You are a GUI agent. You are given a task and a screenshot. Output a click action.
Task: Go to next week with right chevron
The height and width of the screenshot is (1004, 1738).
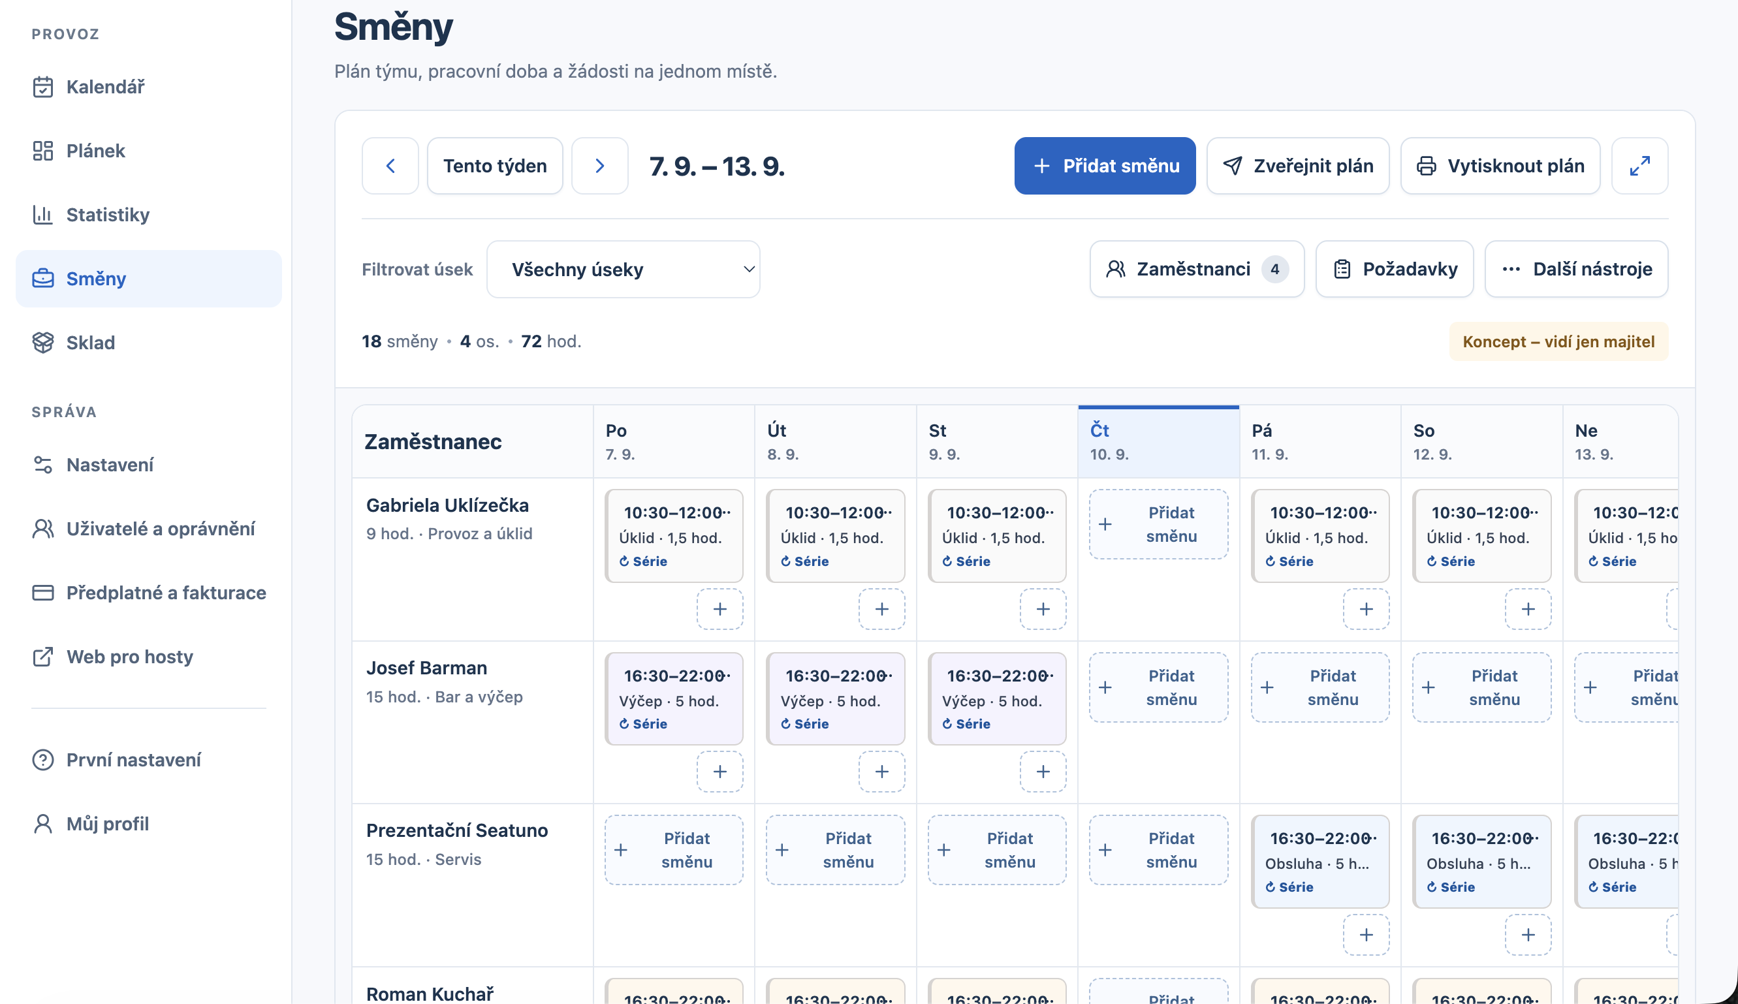click(599, 166)
